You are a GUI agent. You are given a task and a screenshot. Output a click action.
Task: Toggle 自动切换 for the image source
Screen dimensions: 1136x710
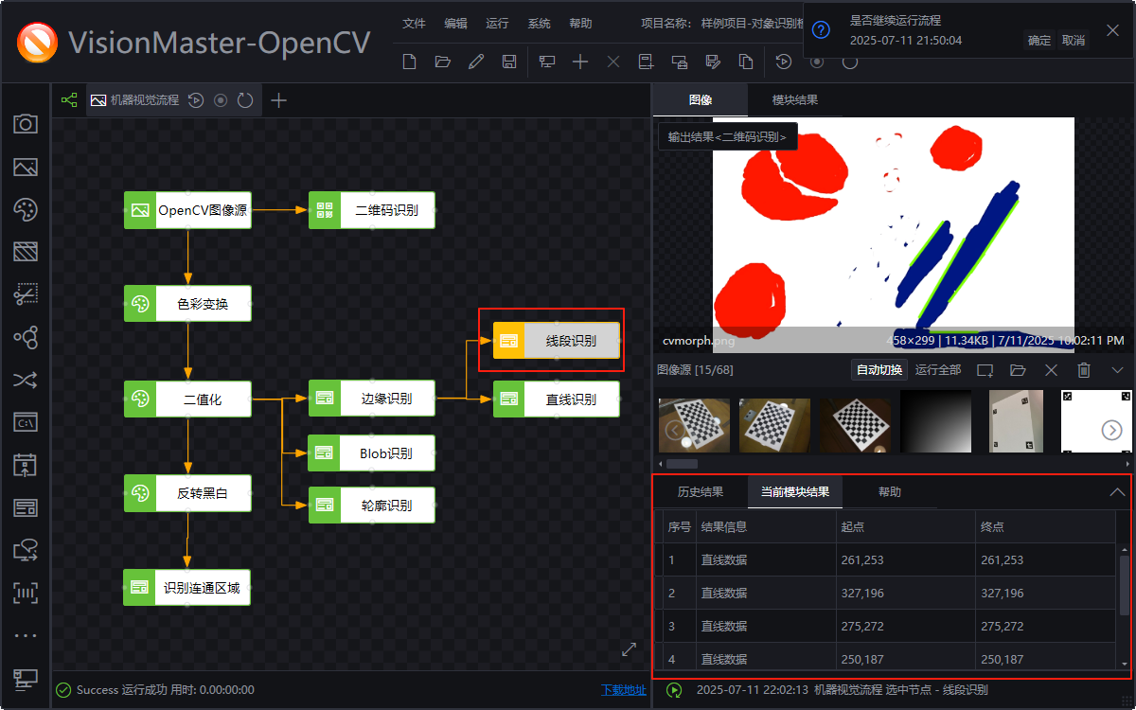pyautogui.click(x=879, y=370)
